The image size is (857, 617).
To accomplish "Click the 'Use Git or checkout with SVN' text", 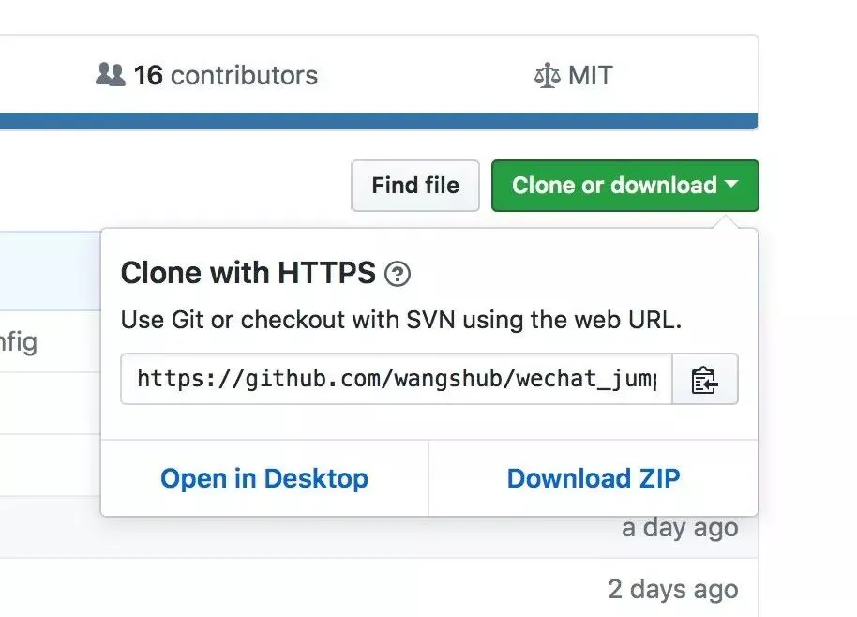I will 400,320.
